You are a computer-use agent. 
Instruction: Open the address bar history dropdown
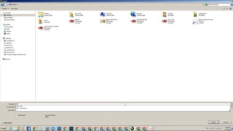click(203, 5)
